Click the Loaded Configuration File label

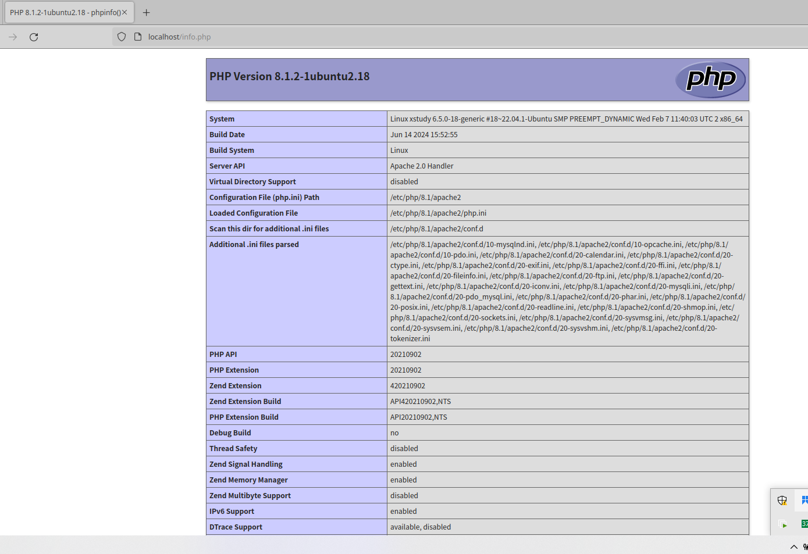[x=254, y=213]
